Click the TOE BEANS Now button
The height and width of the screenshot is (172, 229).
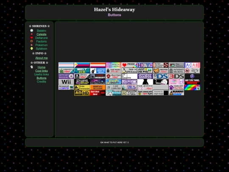click(145, 87)
